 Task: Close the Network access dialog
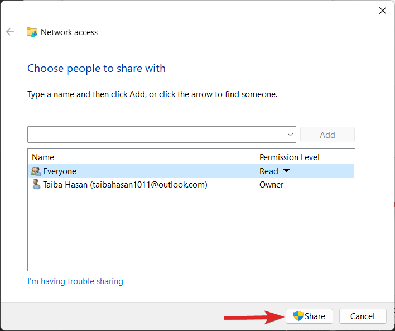point(382,11)
